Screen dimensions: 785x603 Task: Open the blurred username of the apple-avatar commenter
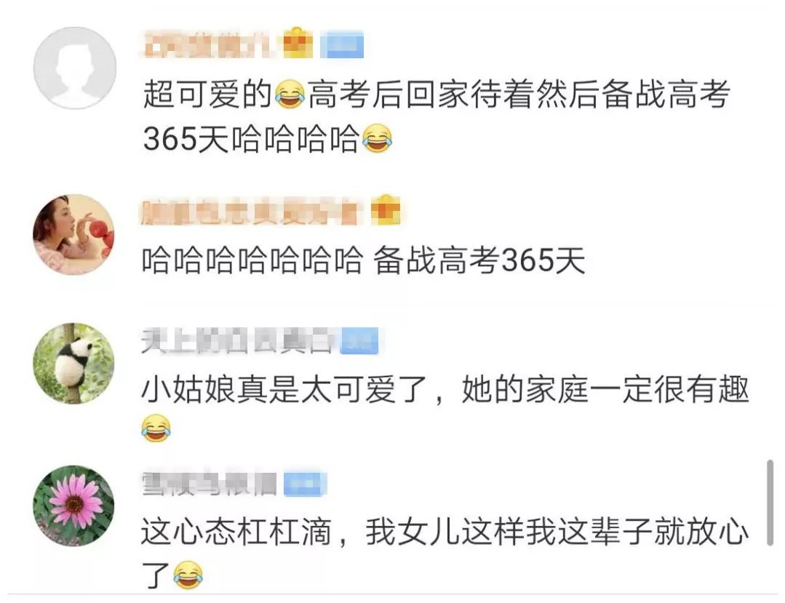[252, 212]
